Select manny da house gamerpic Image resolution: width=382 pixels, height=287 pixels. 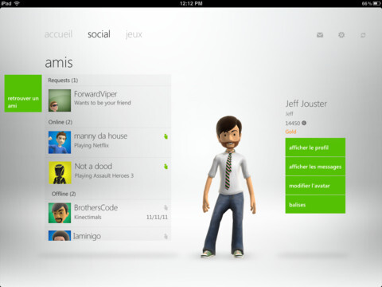(60, 143)
